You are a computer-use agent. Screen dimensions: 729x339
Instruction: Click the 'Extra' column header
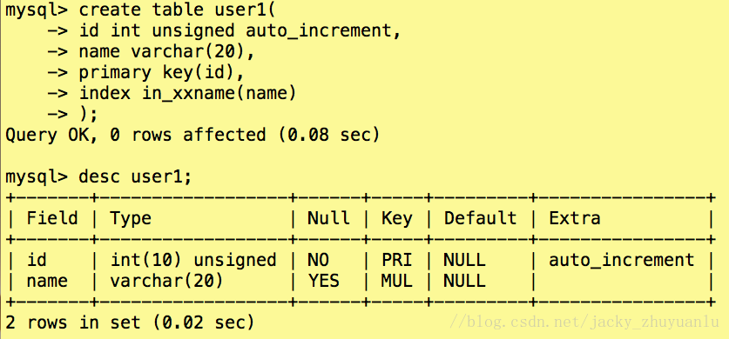(x=575, y=218)
